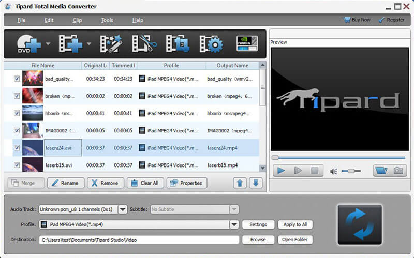Click the Add Video file icon
The width and height of the screenshot is (414, 258).
70,44
